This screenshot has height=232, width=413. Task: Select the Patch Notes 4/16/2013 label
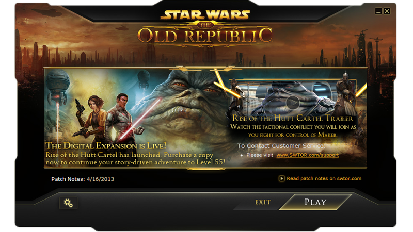pos(83,179)
